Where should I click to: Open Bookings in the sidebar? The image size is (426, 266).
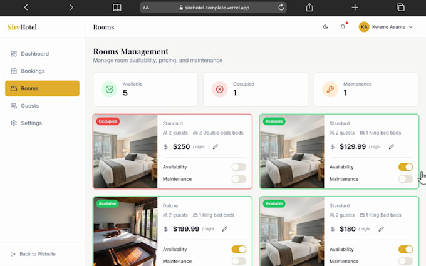[42, 71]
